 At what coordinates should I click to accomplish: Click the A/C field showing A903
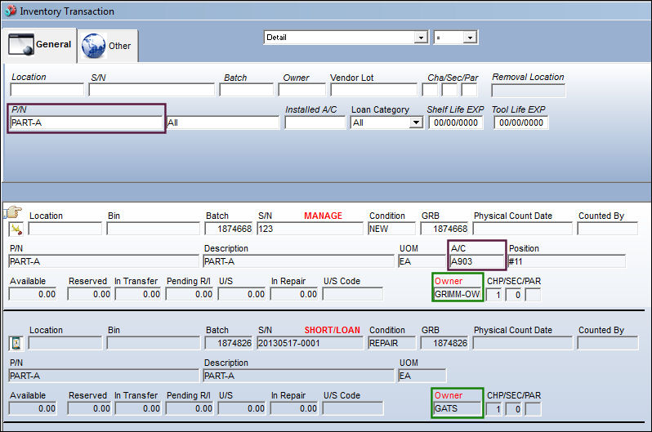pos(477,261)
